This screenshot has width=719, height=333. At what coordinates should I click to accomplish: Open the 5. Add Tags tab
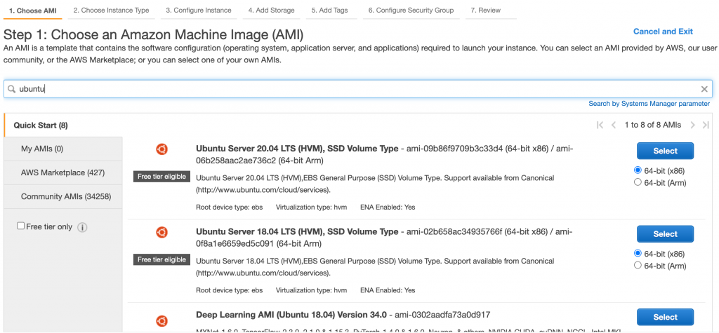(330, 10)
